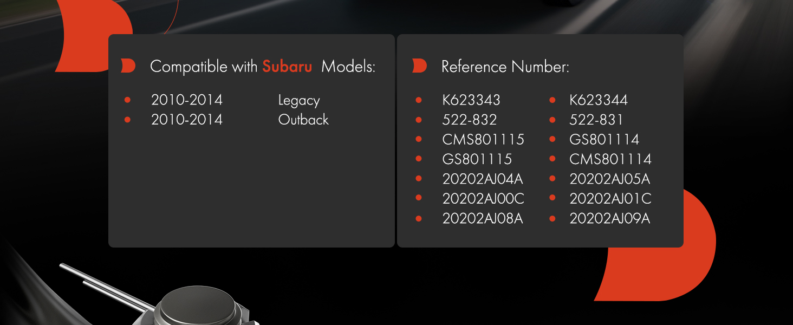
Task: Click the red D icon beside Compatible heading
Action: tap(128, 66)
